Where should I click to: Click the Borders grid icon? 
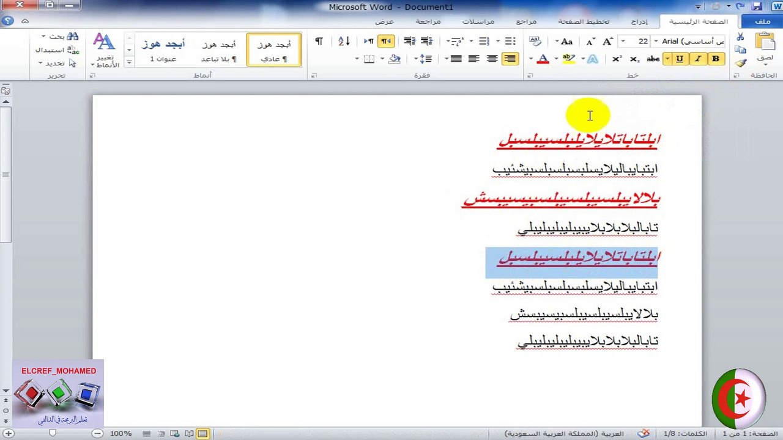pos(369,59)
